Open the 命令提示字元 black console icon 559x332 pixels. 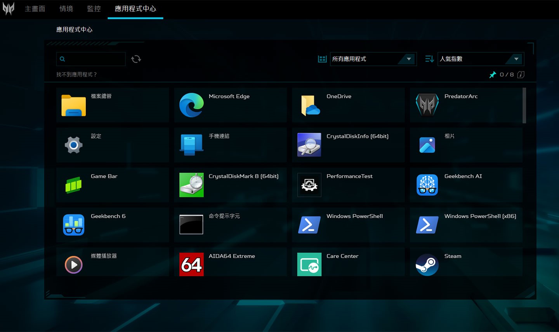[x=191, y=225]
